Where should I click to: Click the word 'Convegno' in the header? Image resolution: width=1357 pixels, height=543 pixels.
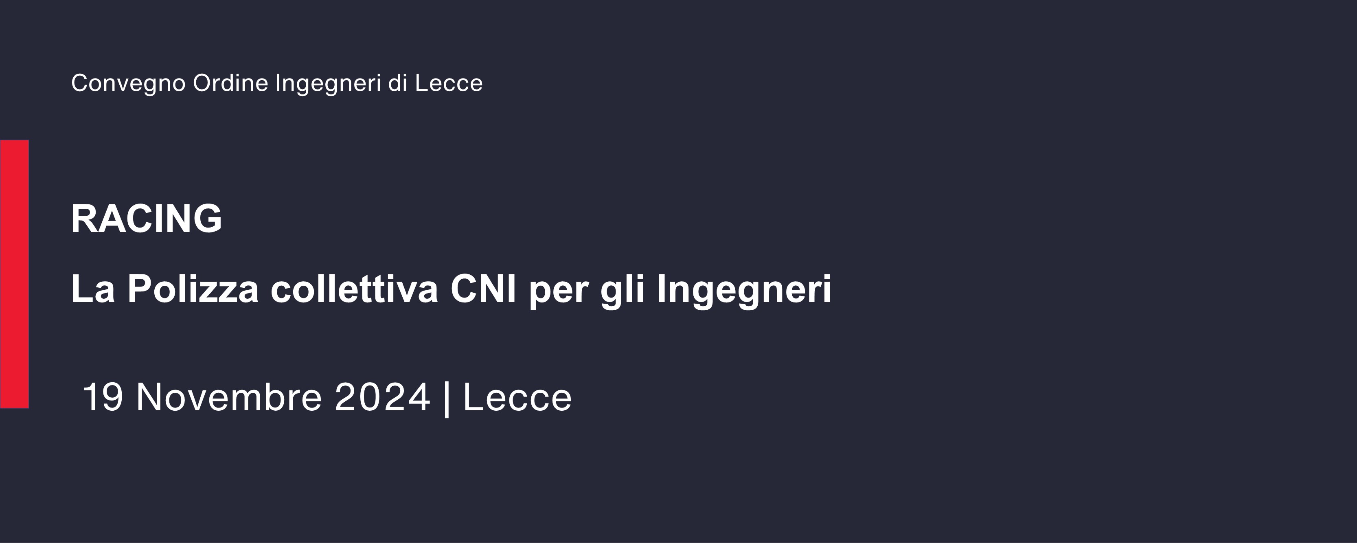[128, 83]
